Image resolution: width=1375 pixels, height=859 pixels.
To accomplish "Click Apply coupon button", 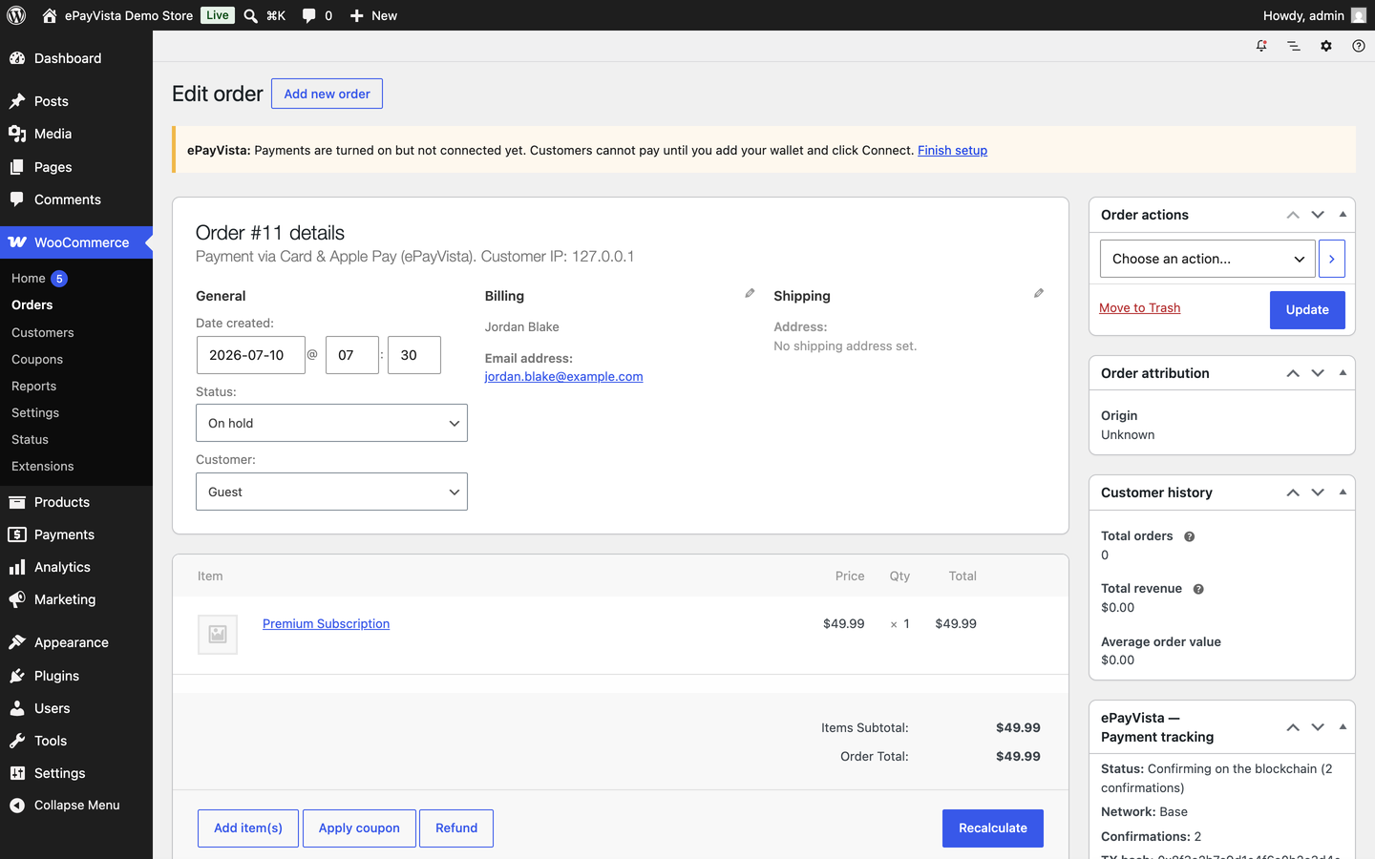I will point(359,828).
